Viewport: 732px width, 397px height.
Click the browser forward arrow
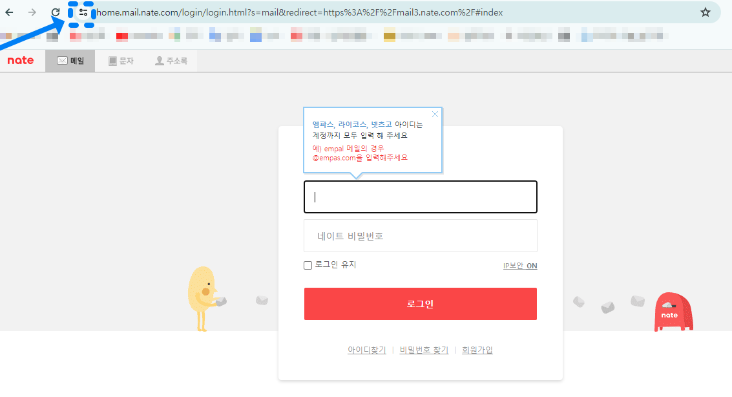32,13
